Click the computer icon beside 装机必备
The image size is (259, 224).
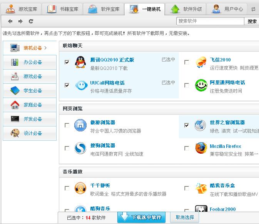15,48
